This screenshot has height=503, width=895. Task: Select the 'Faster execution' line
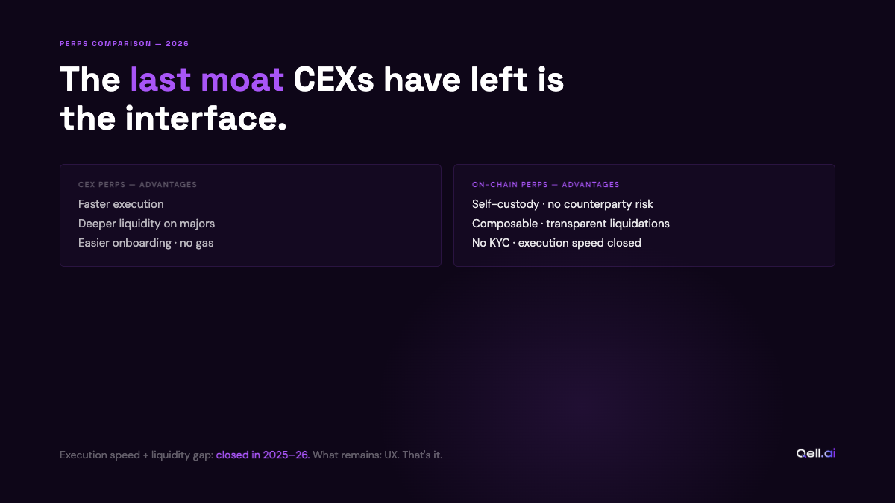[x=121, y=204]
